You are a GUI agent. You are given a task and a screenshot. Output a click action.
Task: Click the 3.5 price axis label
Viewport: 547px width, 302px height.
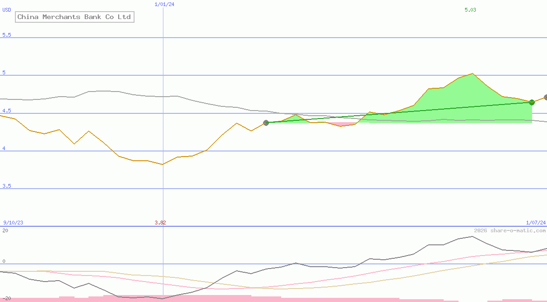click(x=7, y=186)
